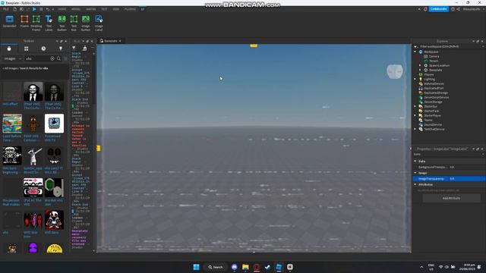Select Players in the Explorer tree
Image resolution: width=486 pixels, height=273 pixels.
point(428,74)
